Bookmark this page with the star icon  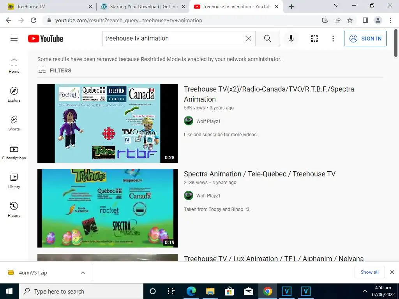[x=350, y=20]
